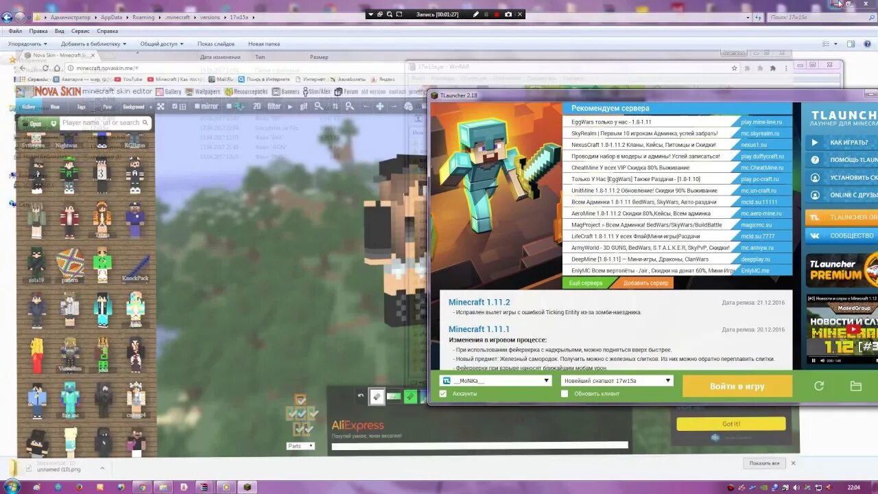Screen dimensions: 878x494
Task: Click the 'Как играть?' play icon row
Action: click(x=842, y=142)
